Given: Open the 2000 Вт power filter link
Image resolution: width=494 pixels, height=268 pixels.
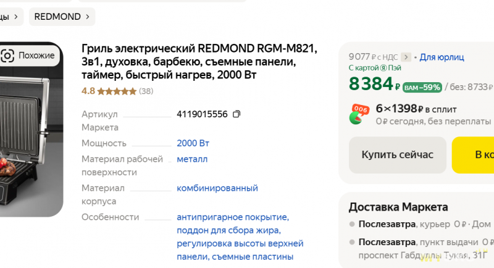Looking at the screenshot, I should (193, 143).
